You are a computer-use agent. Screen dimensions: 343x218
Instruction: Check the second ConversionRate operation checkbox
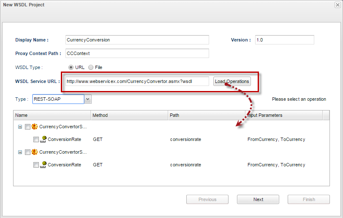36,165
